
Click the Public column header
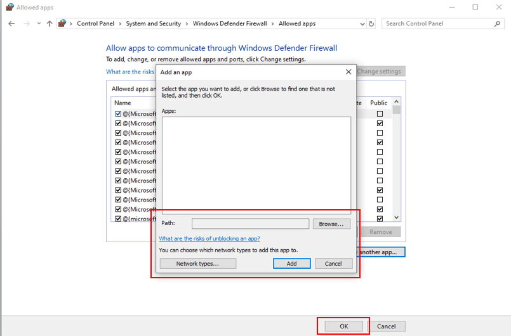pyautogui.click(x=379, y=103)
